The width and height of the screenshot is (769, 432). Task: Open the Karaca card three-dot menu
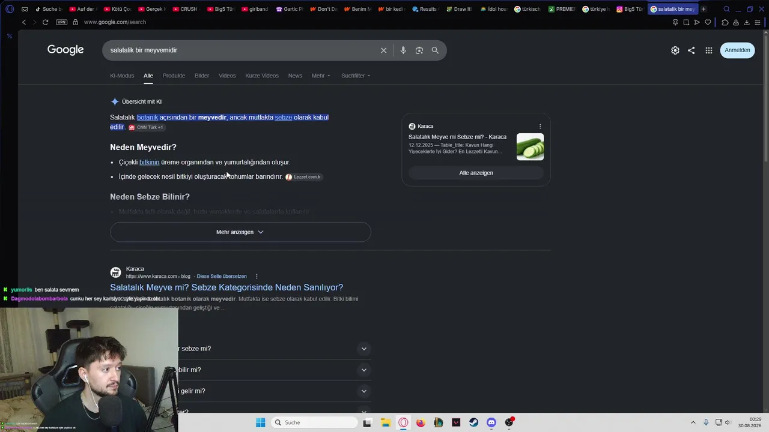pyautogui.click(x=540, y=127)
